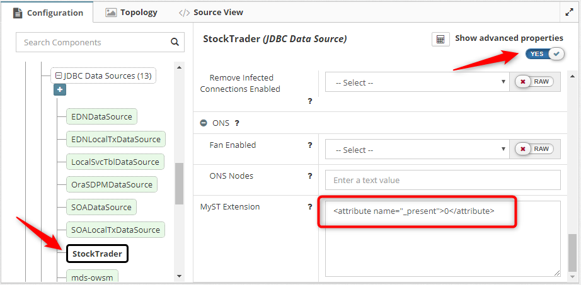Click the ONS Nodes text field

pos(442,180)
